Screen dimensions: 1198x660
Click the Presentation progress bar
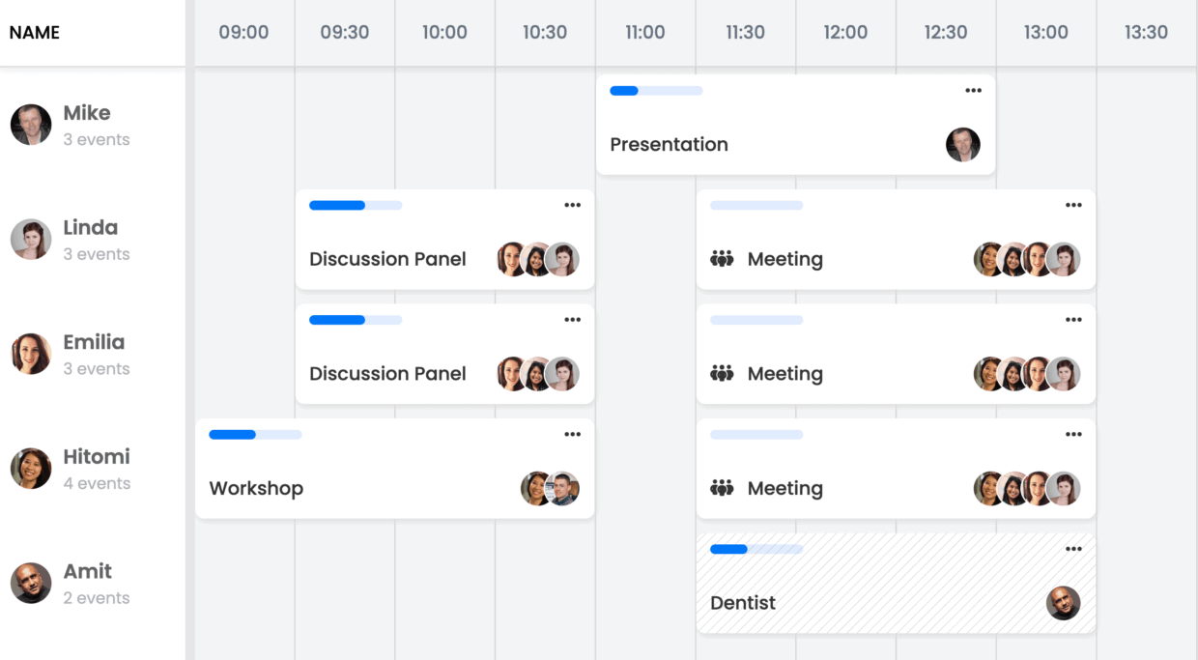pos(656,91)
